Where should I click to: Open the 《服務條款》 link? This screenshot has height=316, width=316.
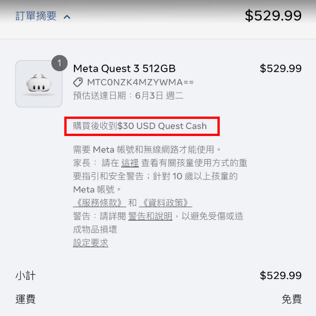(99, 203)
